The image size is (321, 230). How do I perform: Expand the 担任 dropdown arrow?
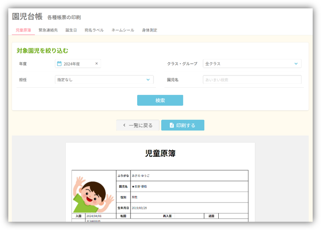(148, 80)
